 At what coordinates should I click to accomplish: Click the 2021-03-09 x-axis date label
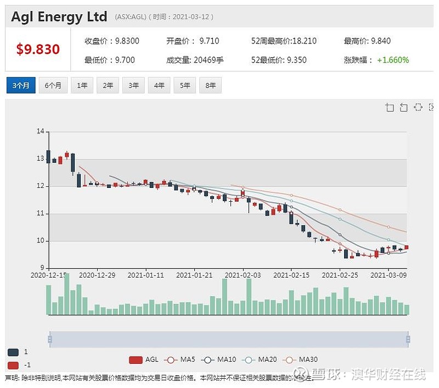pos(389,275)
